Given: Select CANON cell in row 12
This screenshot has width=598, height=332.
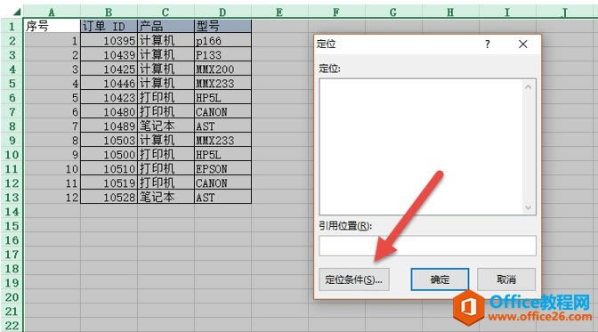Looking at the screenshot, I should 222,182.
